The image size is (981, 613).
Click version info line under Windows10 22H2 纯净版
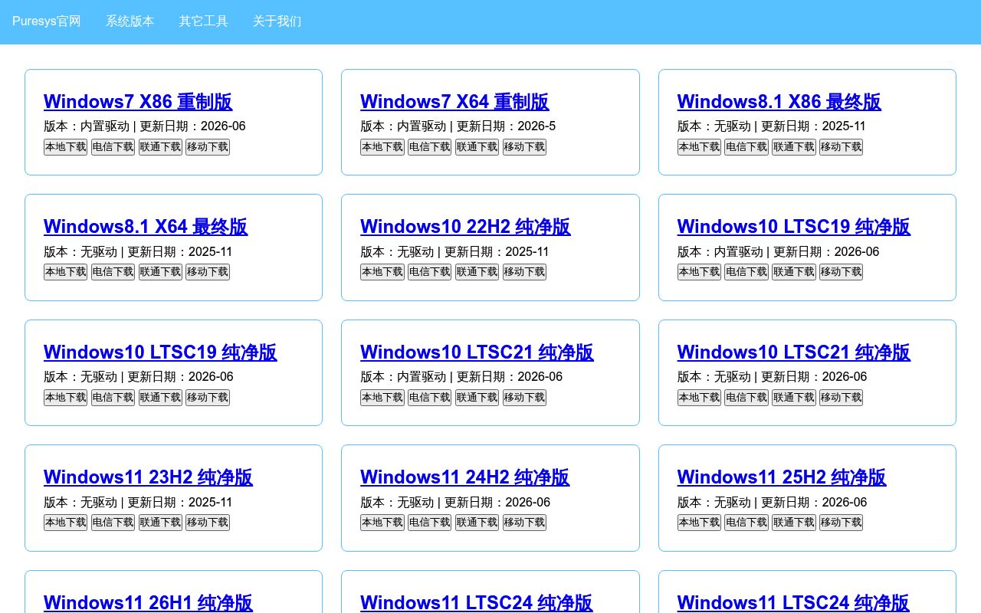[x=455, y=252]
